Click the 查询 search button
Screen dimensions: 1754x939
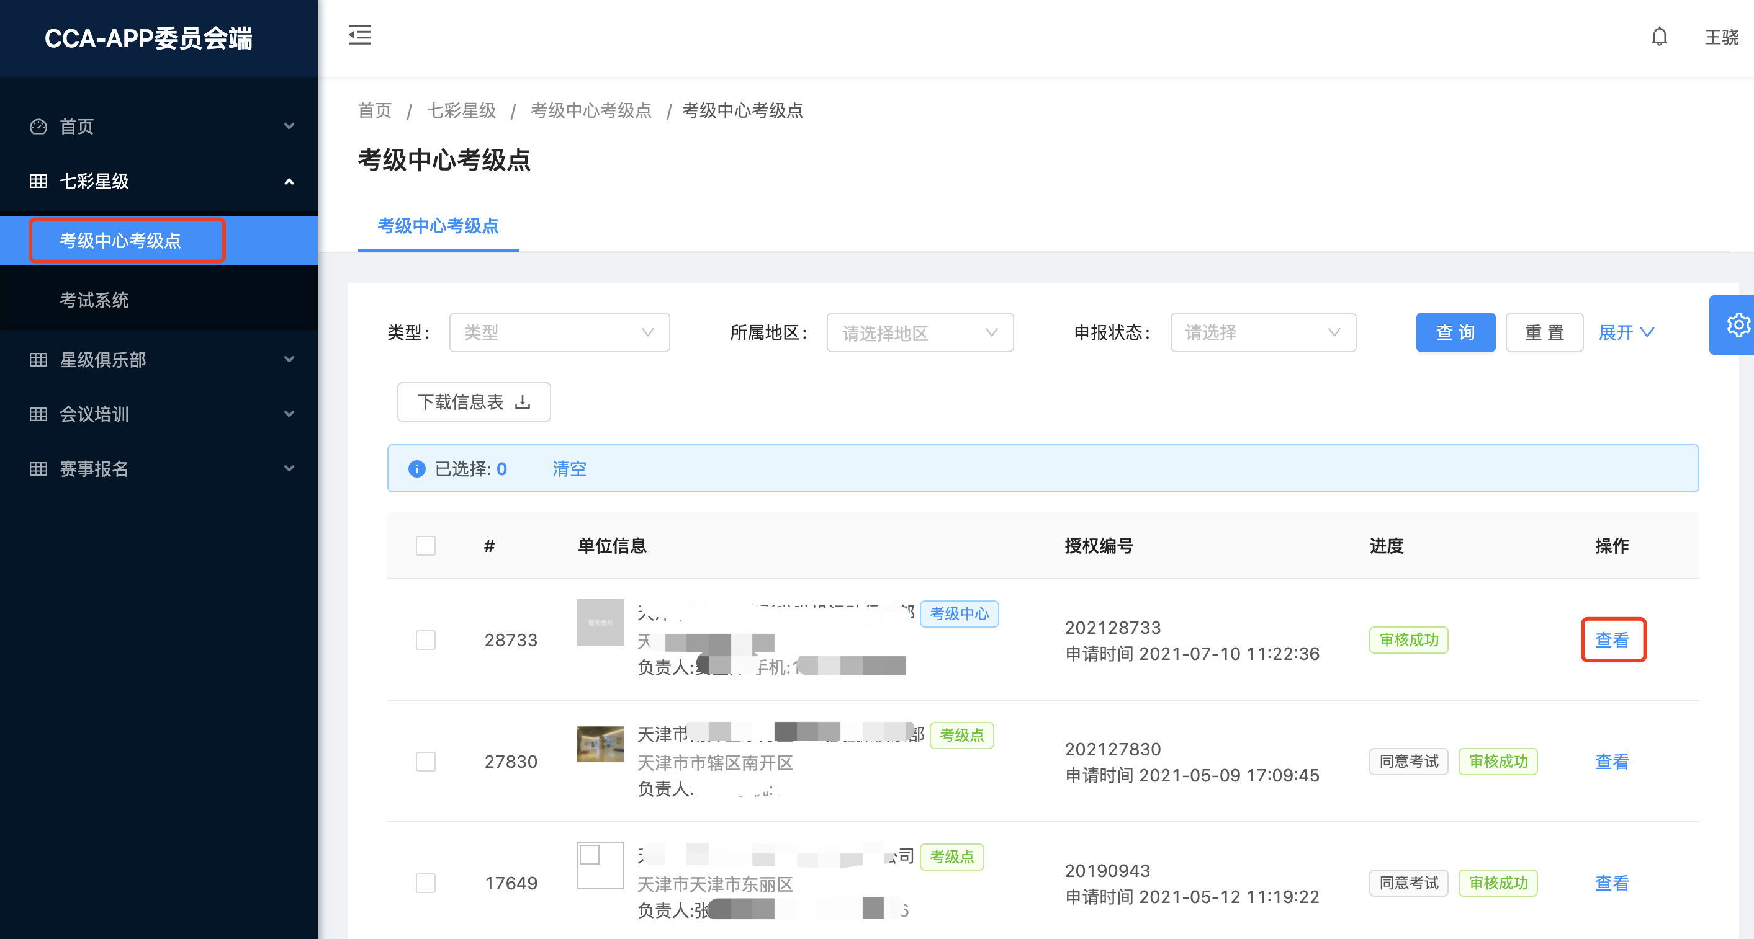1455,332
